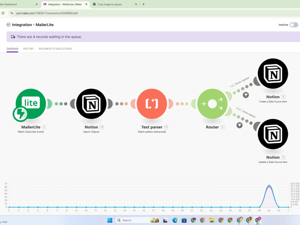Open the INCOMPLETE EXECUTIONS tab
300x225 pixels.
55,49
